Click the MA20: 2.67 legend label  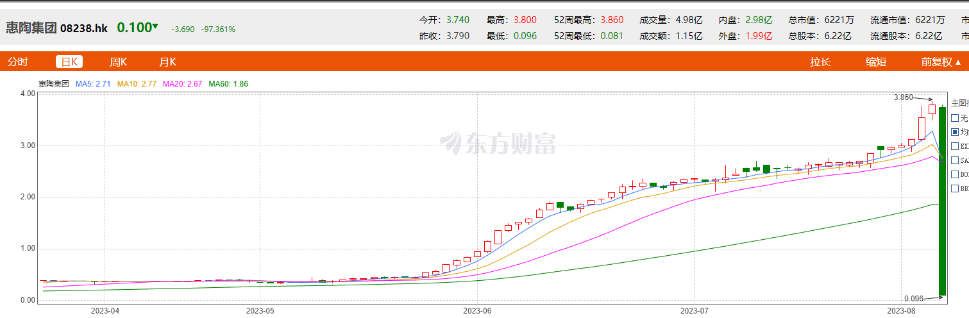[183, 83]
